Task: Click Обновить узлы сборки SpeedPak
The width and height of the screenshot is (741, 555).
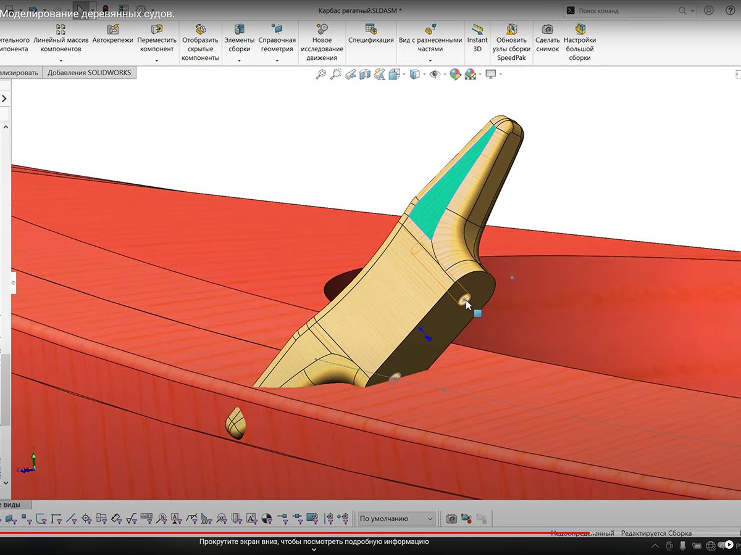Action: [x=512, y=41]
